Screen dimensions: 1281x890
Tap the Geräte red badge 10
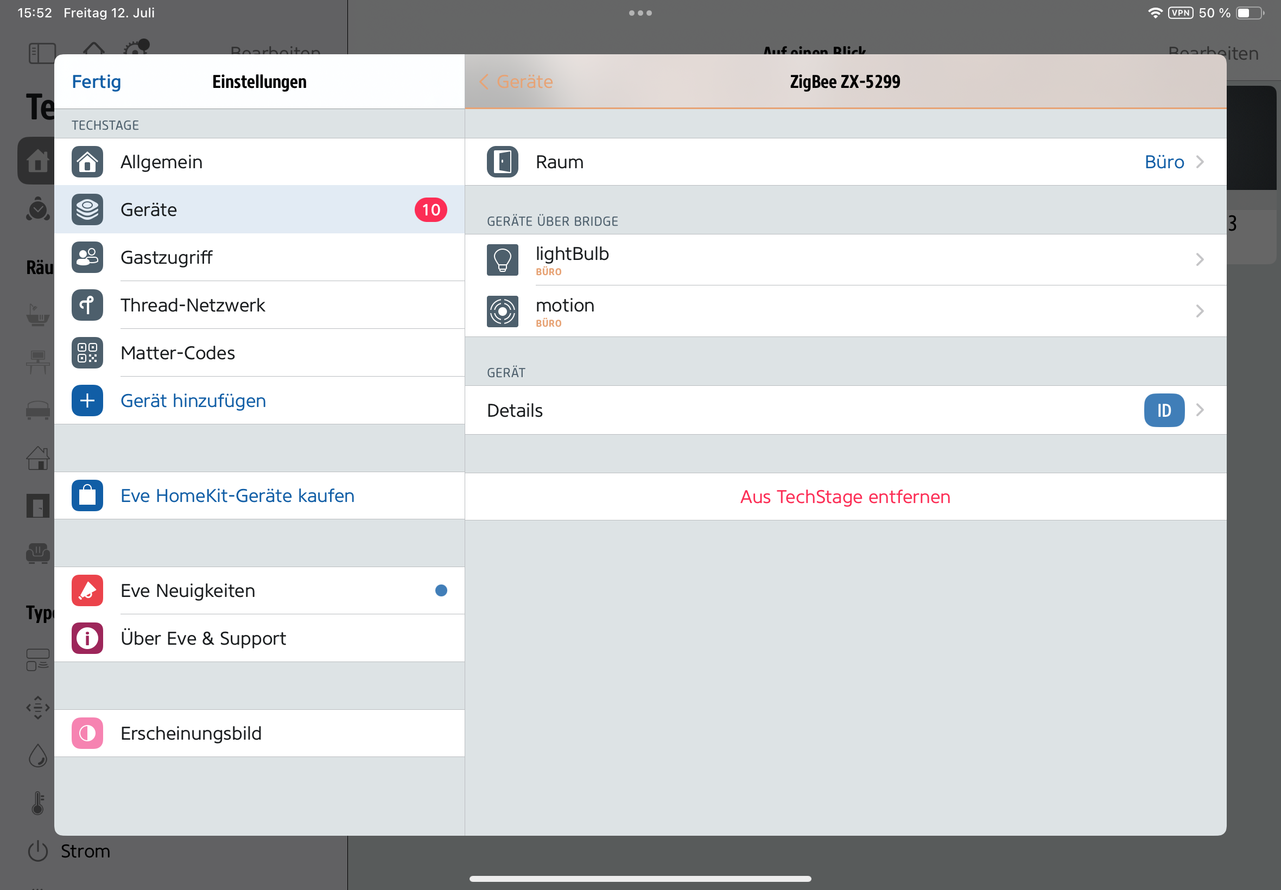tap(430, 209)
